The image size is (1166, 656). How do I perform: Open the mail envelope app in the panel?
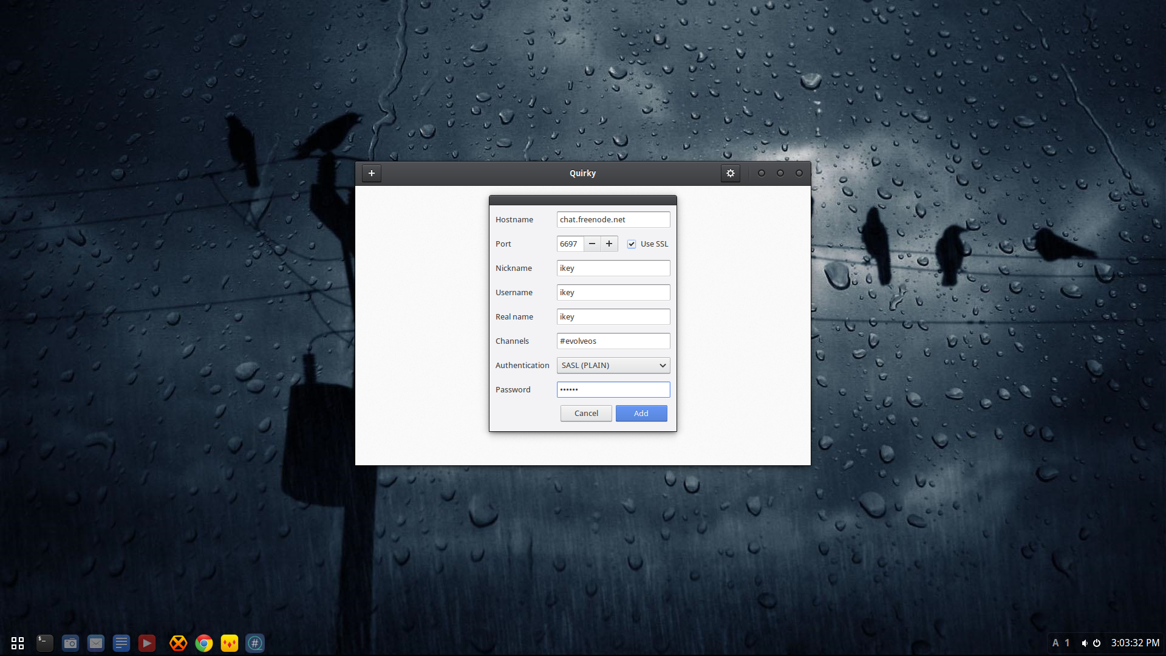(96, 643)
